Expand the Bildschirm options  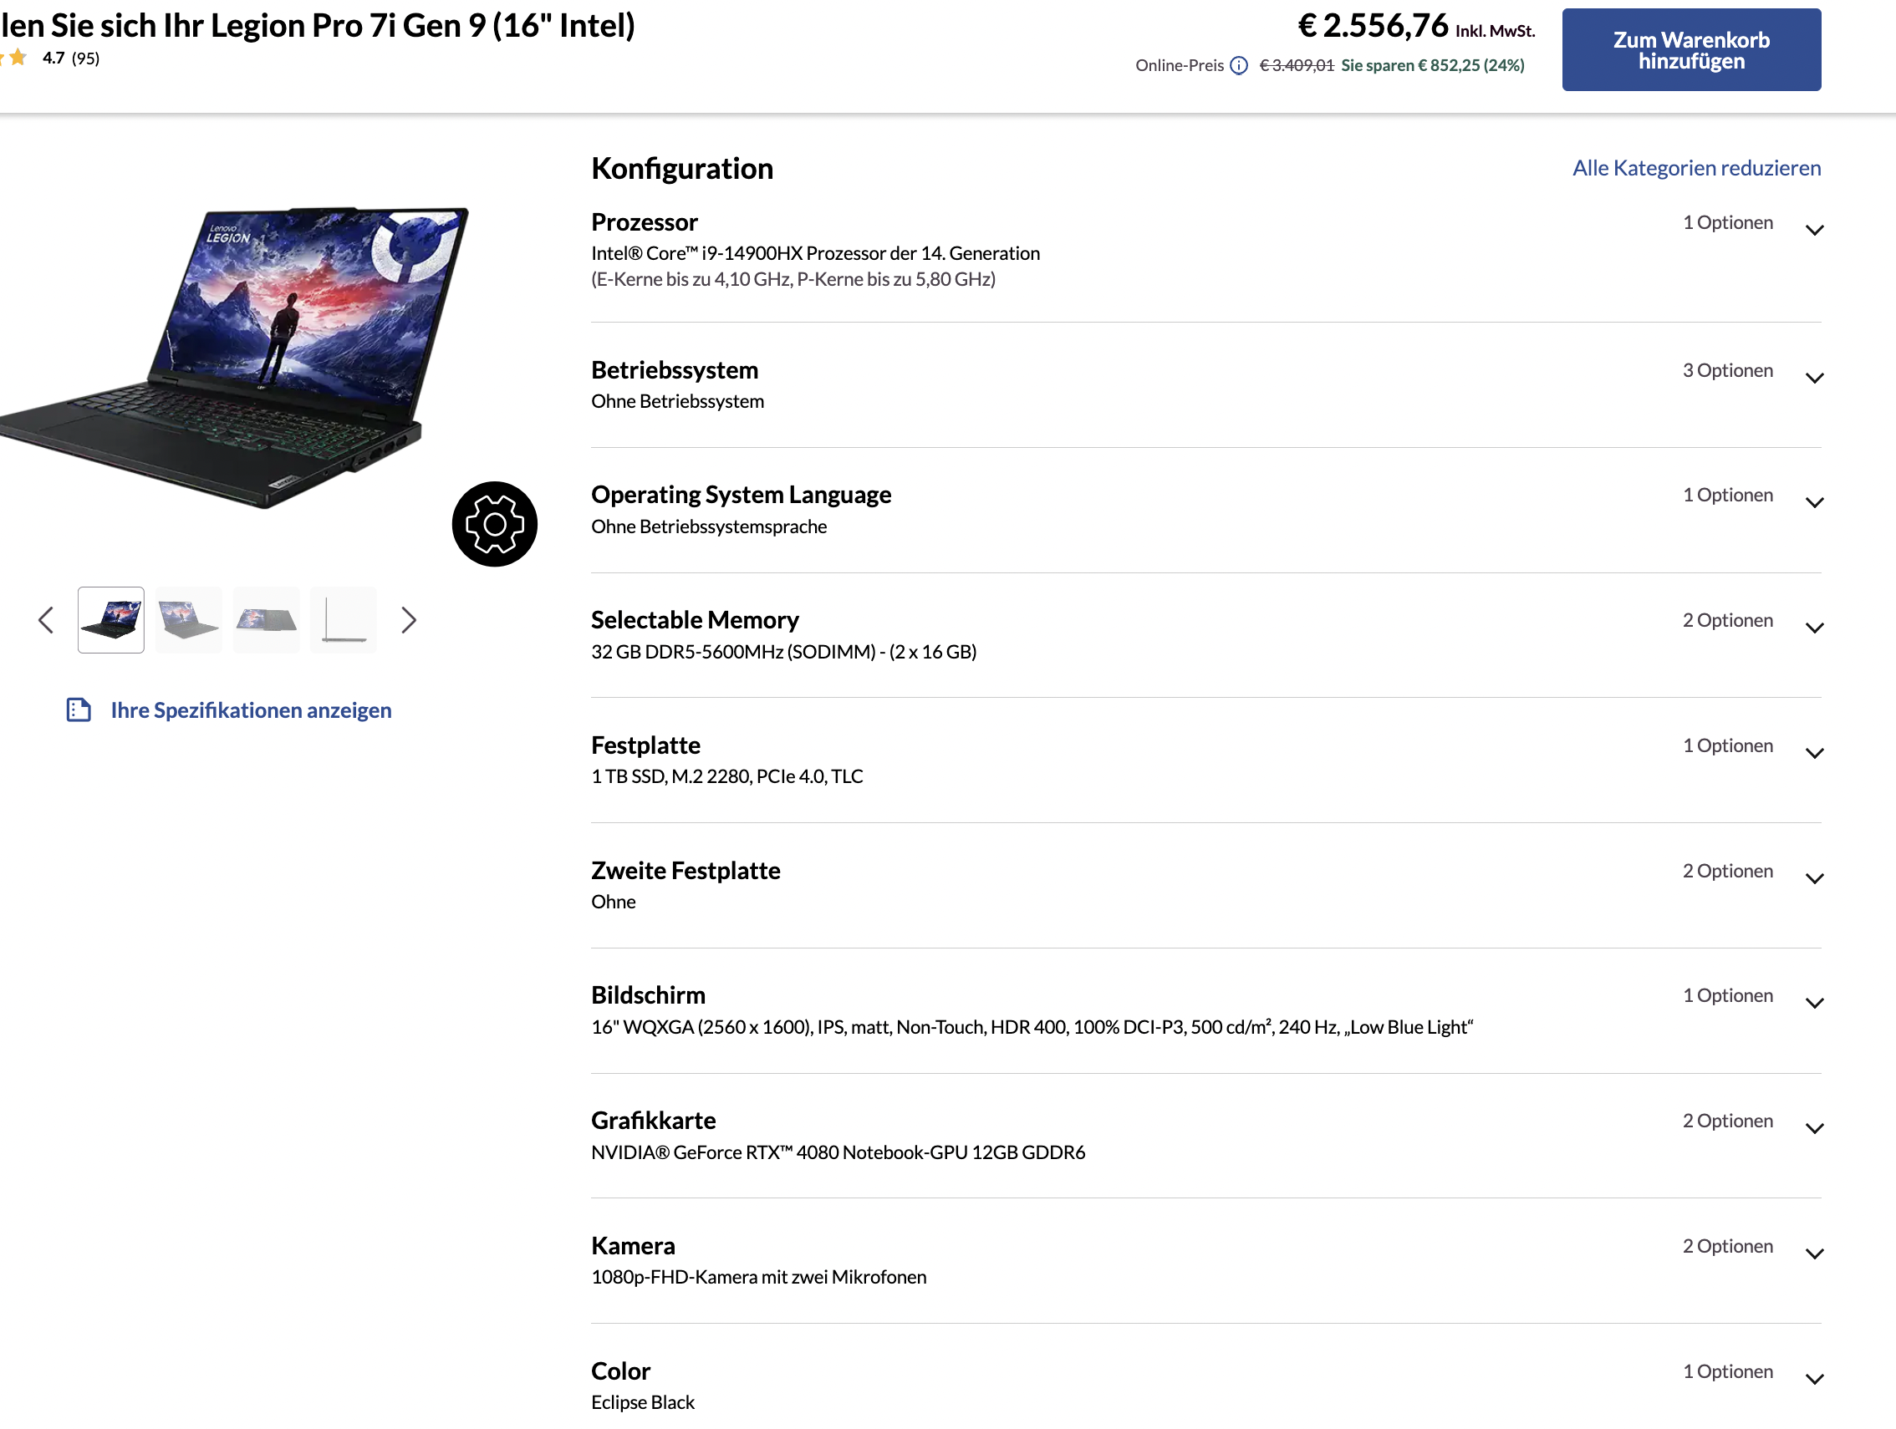[x=1814, y=1003]
